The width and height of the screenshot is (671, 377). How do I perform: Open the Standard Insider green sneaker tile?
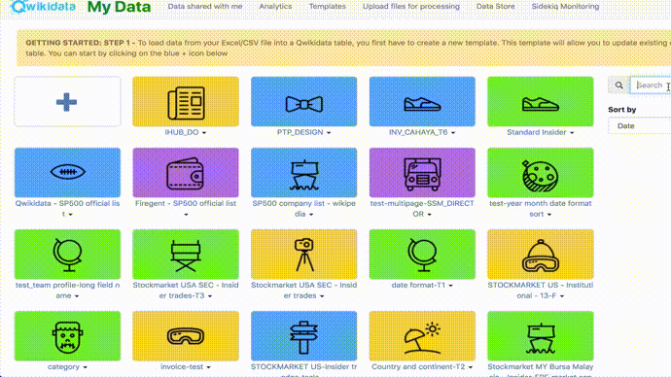point(541,102)
